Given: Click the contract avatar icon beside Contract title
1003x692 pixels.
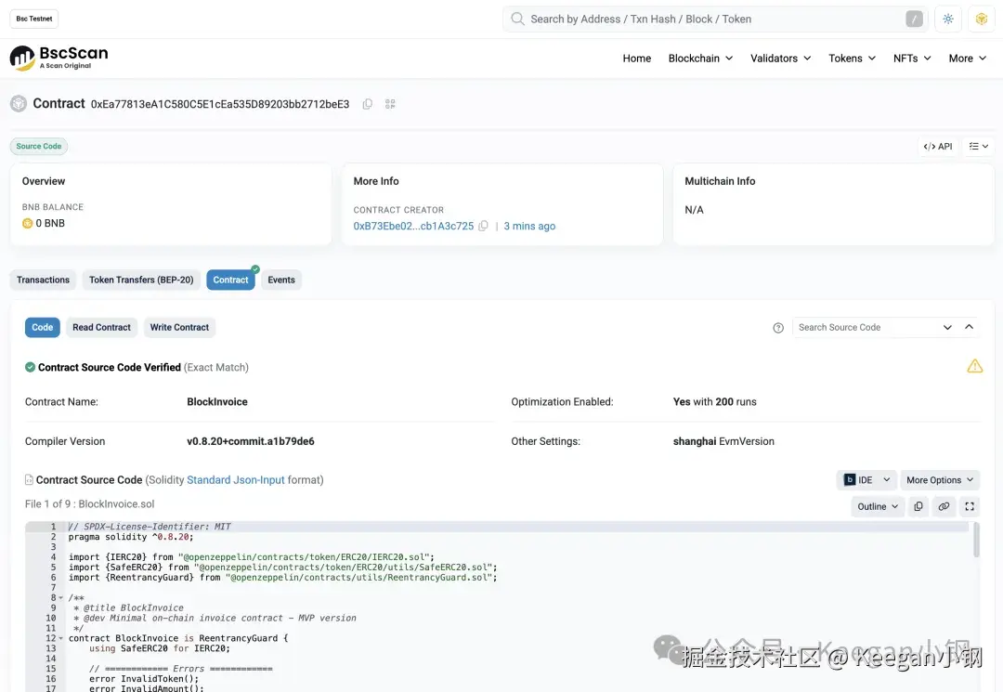Looking at the screenshot, I should point(19,104).
